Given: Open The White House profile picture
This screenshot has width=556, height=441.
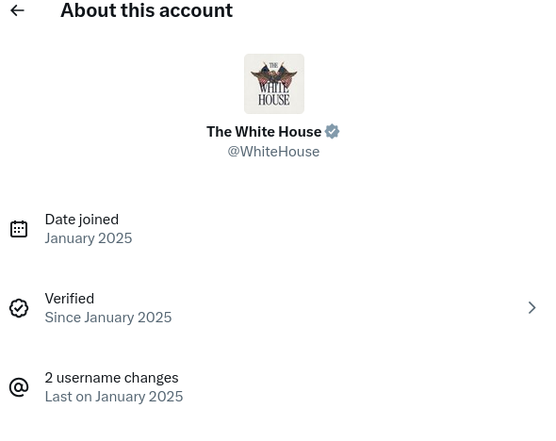Looking at the screenshot, I should (273, 84).
